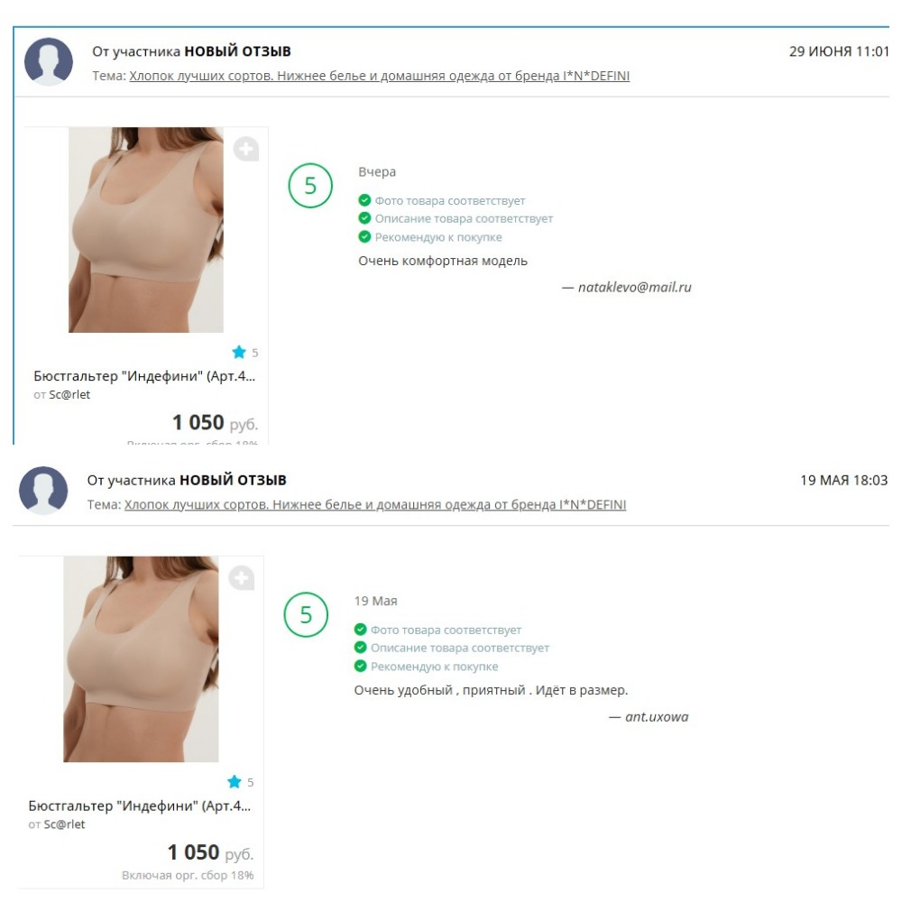Click the second product photo thumbnail
Screen dimensions: 902x902
point(141,659)
